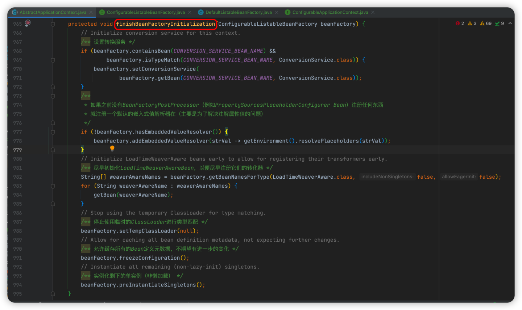
Task: Click the red errors indicator showing 2
Action: click(460, 24)
